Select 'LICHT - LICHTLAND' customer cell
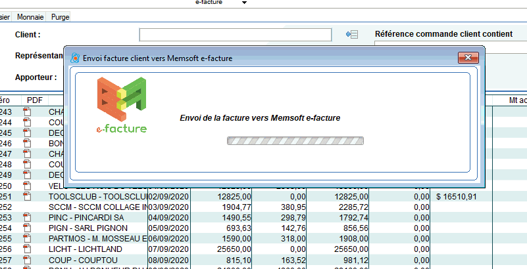527x269 pixels. (x=98, y=249)
